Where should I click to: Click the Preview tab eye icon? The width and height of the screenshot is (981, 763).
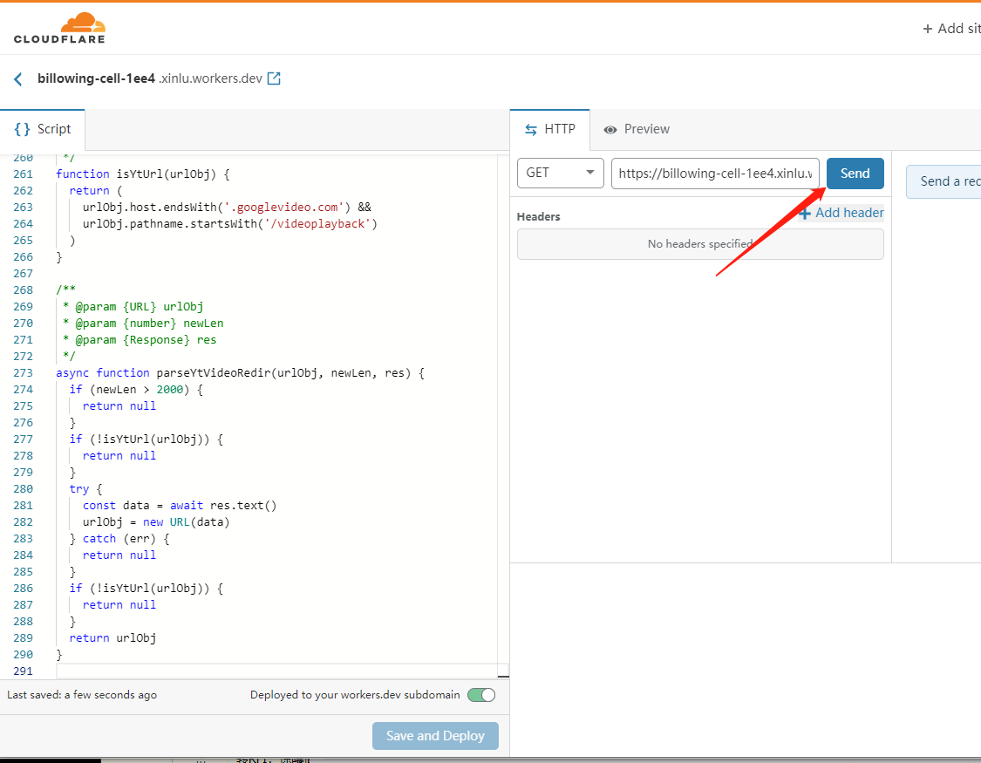tap(610, 129)
